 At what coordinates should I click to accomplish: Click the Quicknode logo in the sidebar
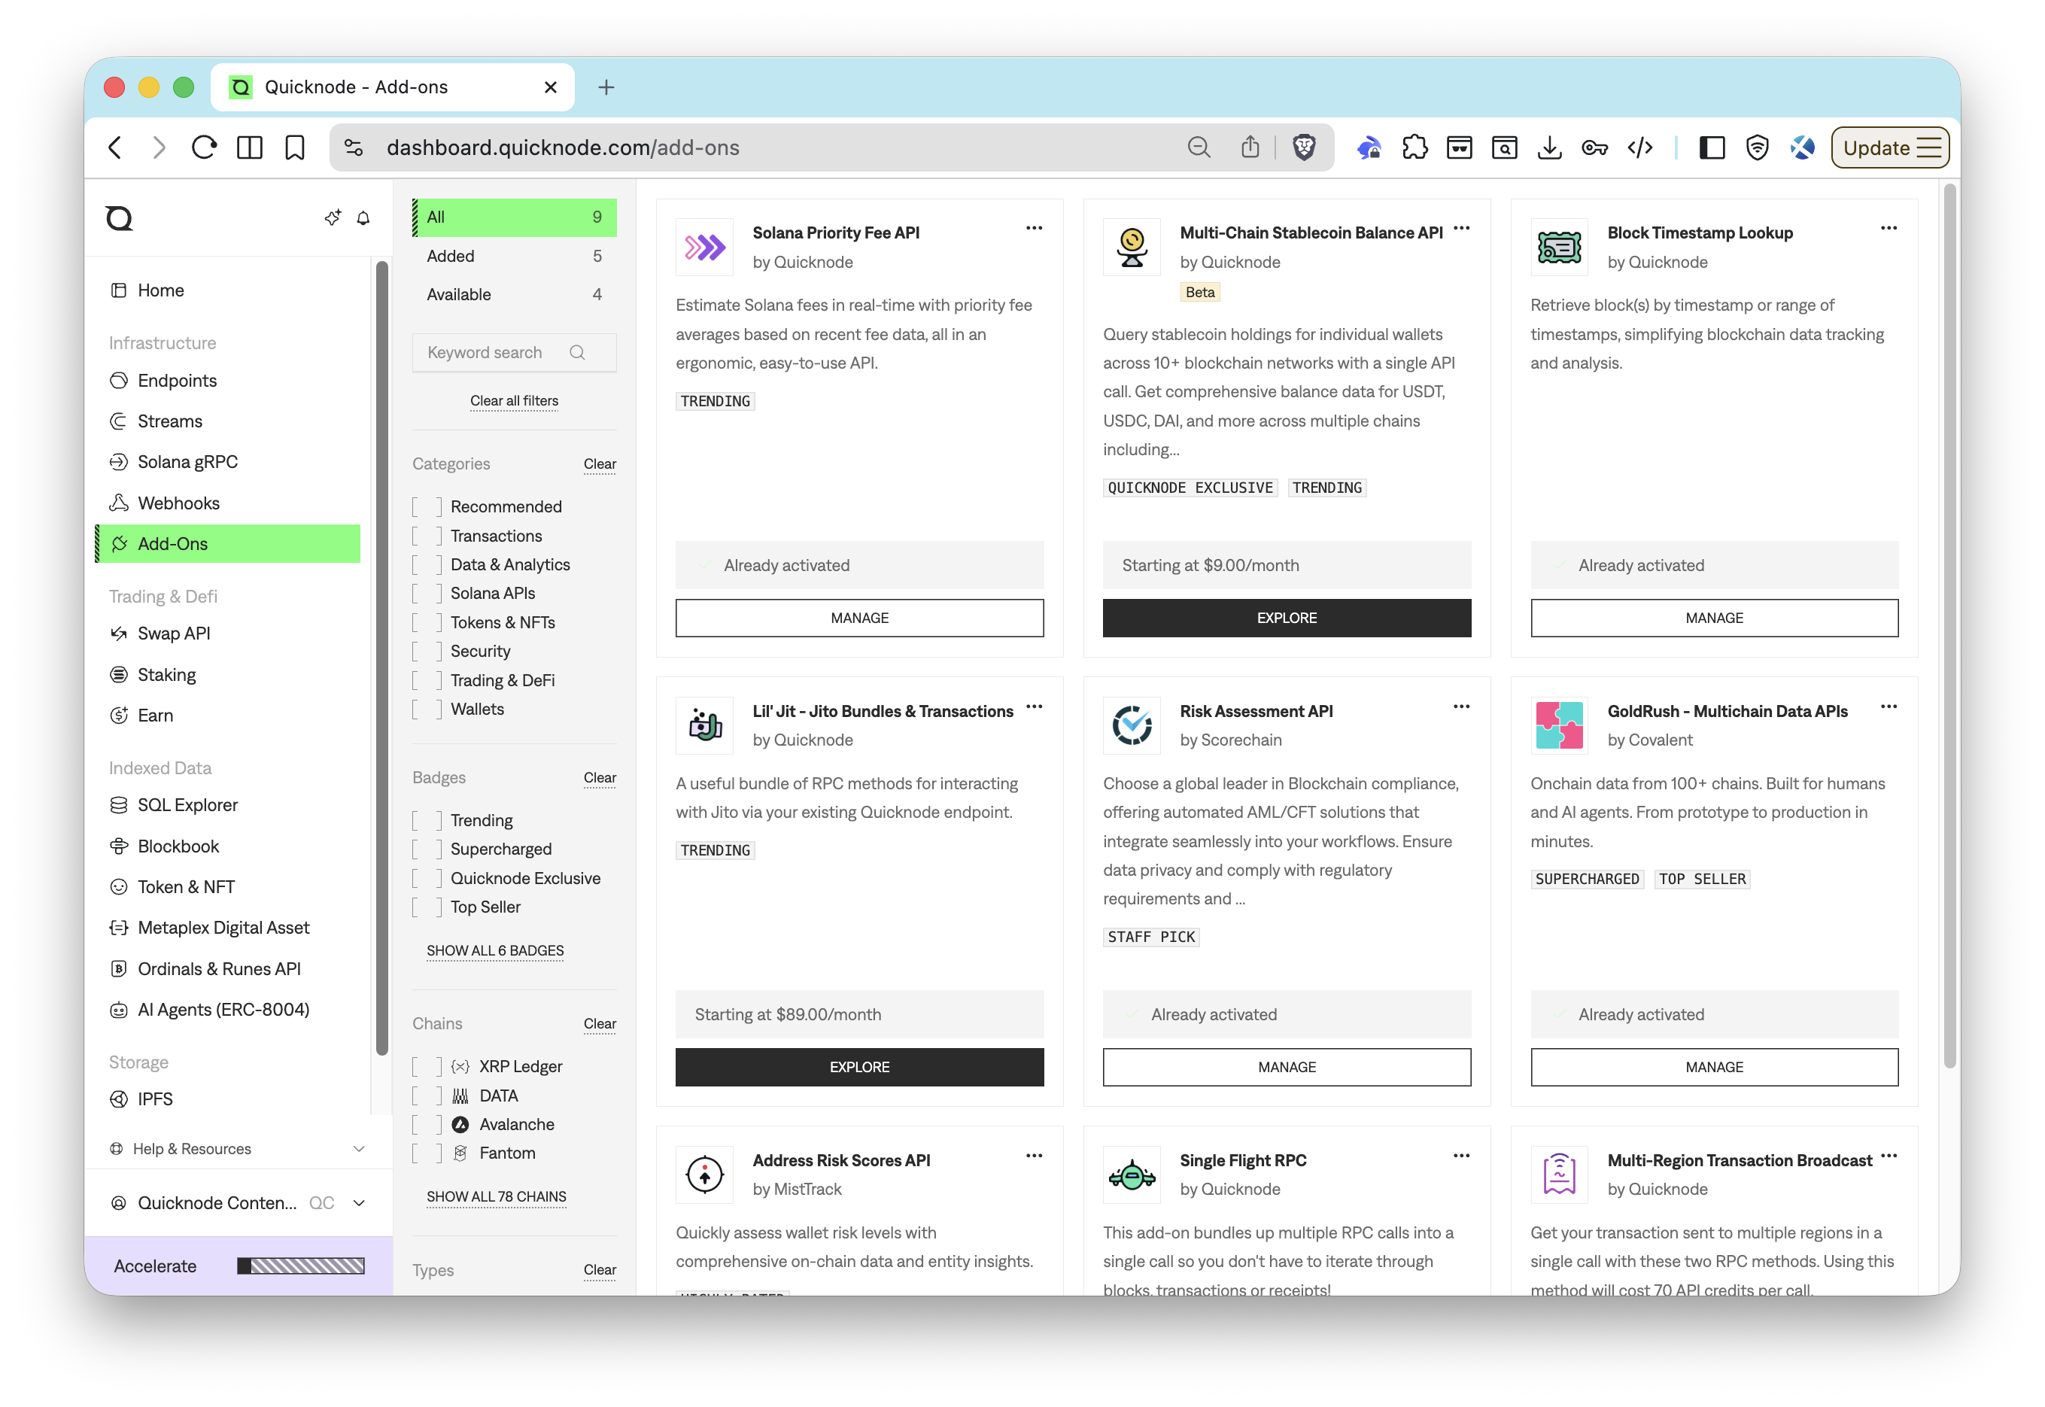tap(119, 217)
